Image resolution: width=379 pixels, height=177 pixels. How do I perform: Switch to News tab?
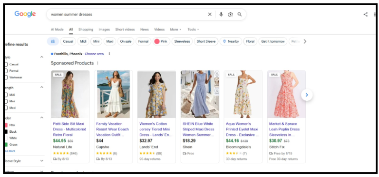click(145, 29)
